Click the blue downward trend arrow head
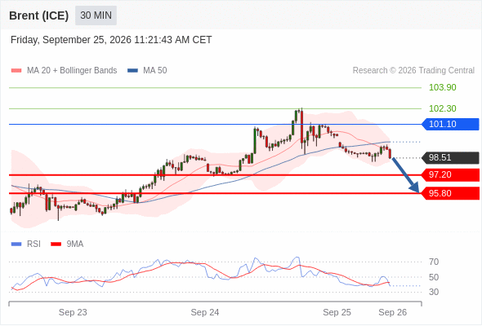The width and height of the screenshot is (482, 326). tap(415, 187)
